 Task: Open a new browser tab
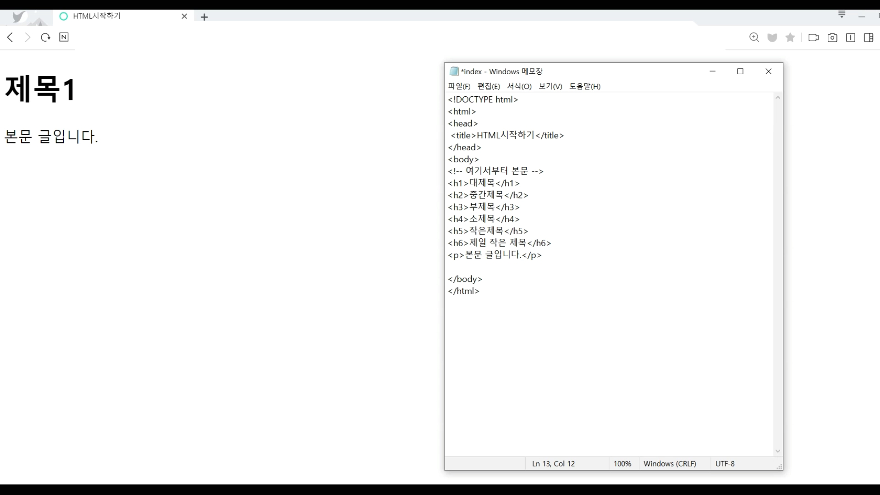tap(204, 17)
